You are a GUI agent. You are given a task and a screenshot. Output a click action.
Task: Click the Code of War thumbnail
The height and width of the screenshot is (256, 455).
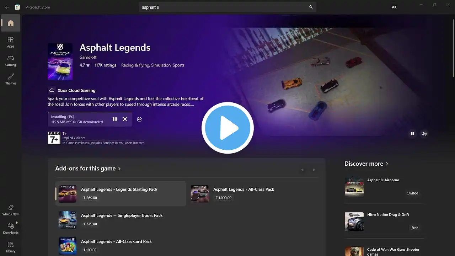click(x=354, y=251)
